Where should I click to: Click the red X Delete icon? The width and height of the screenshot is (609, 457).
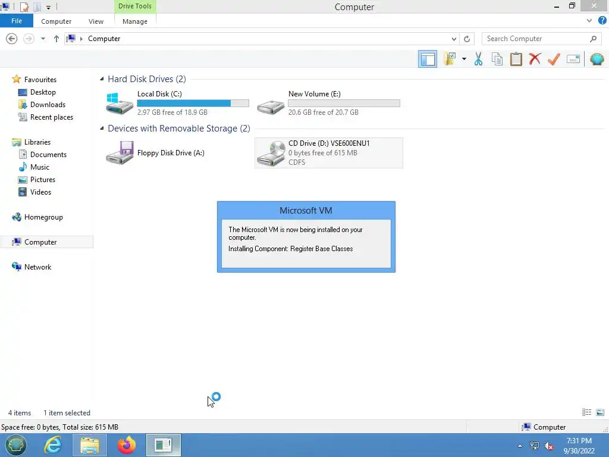point(535,59)
